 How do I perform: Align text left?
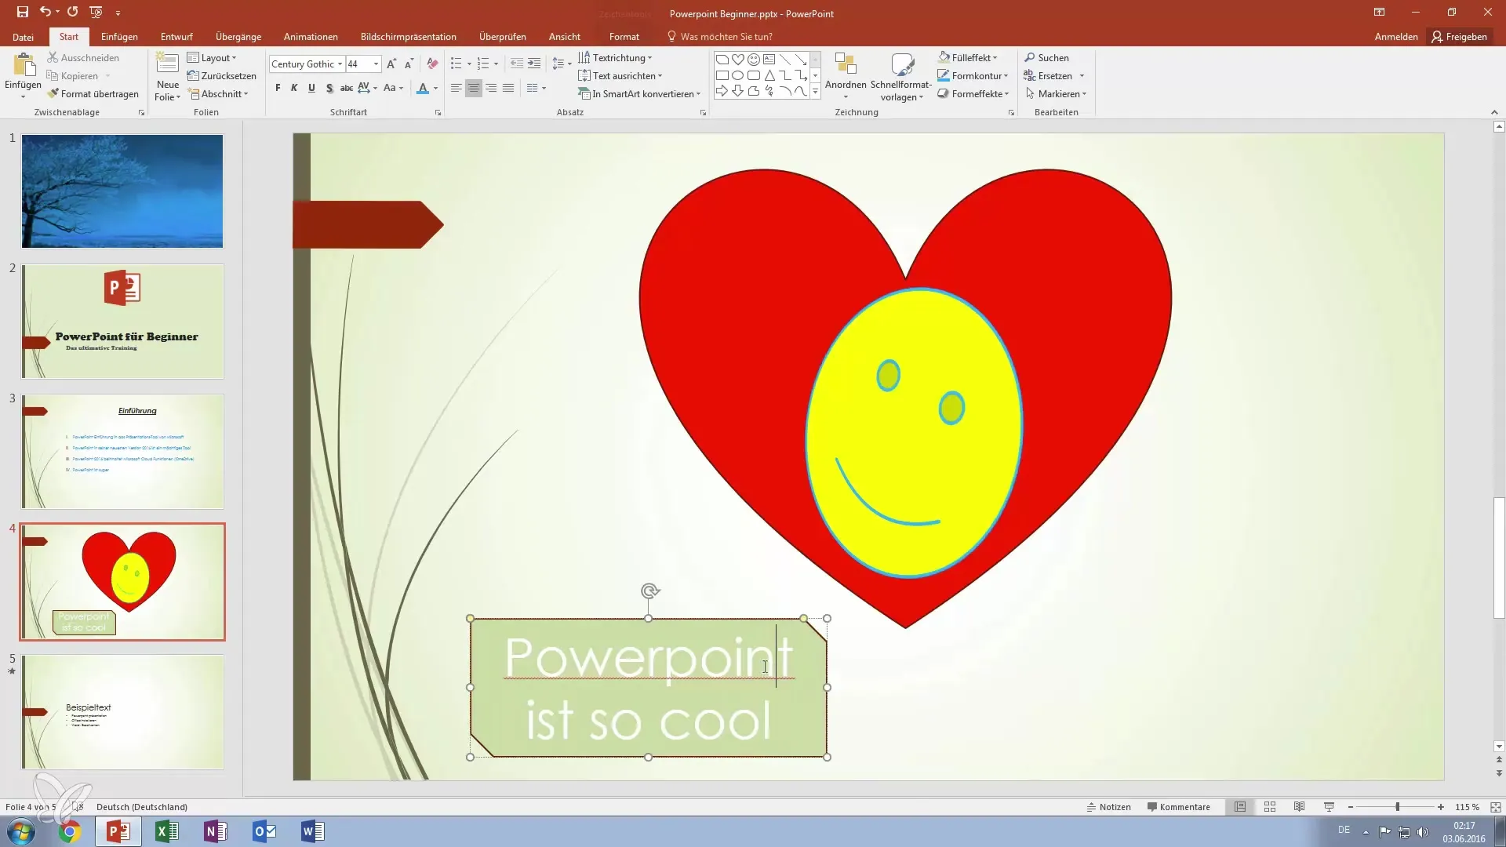pyautogui.click(x=456, y=88)
